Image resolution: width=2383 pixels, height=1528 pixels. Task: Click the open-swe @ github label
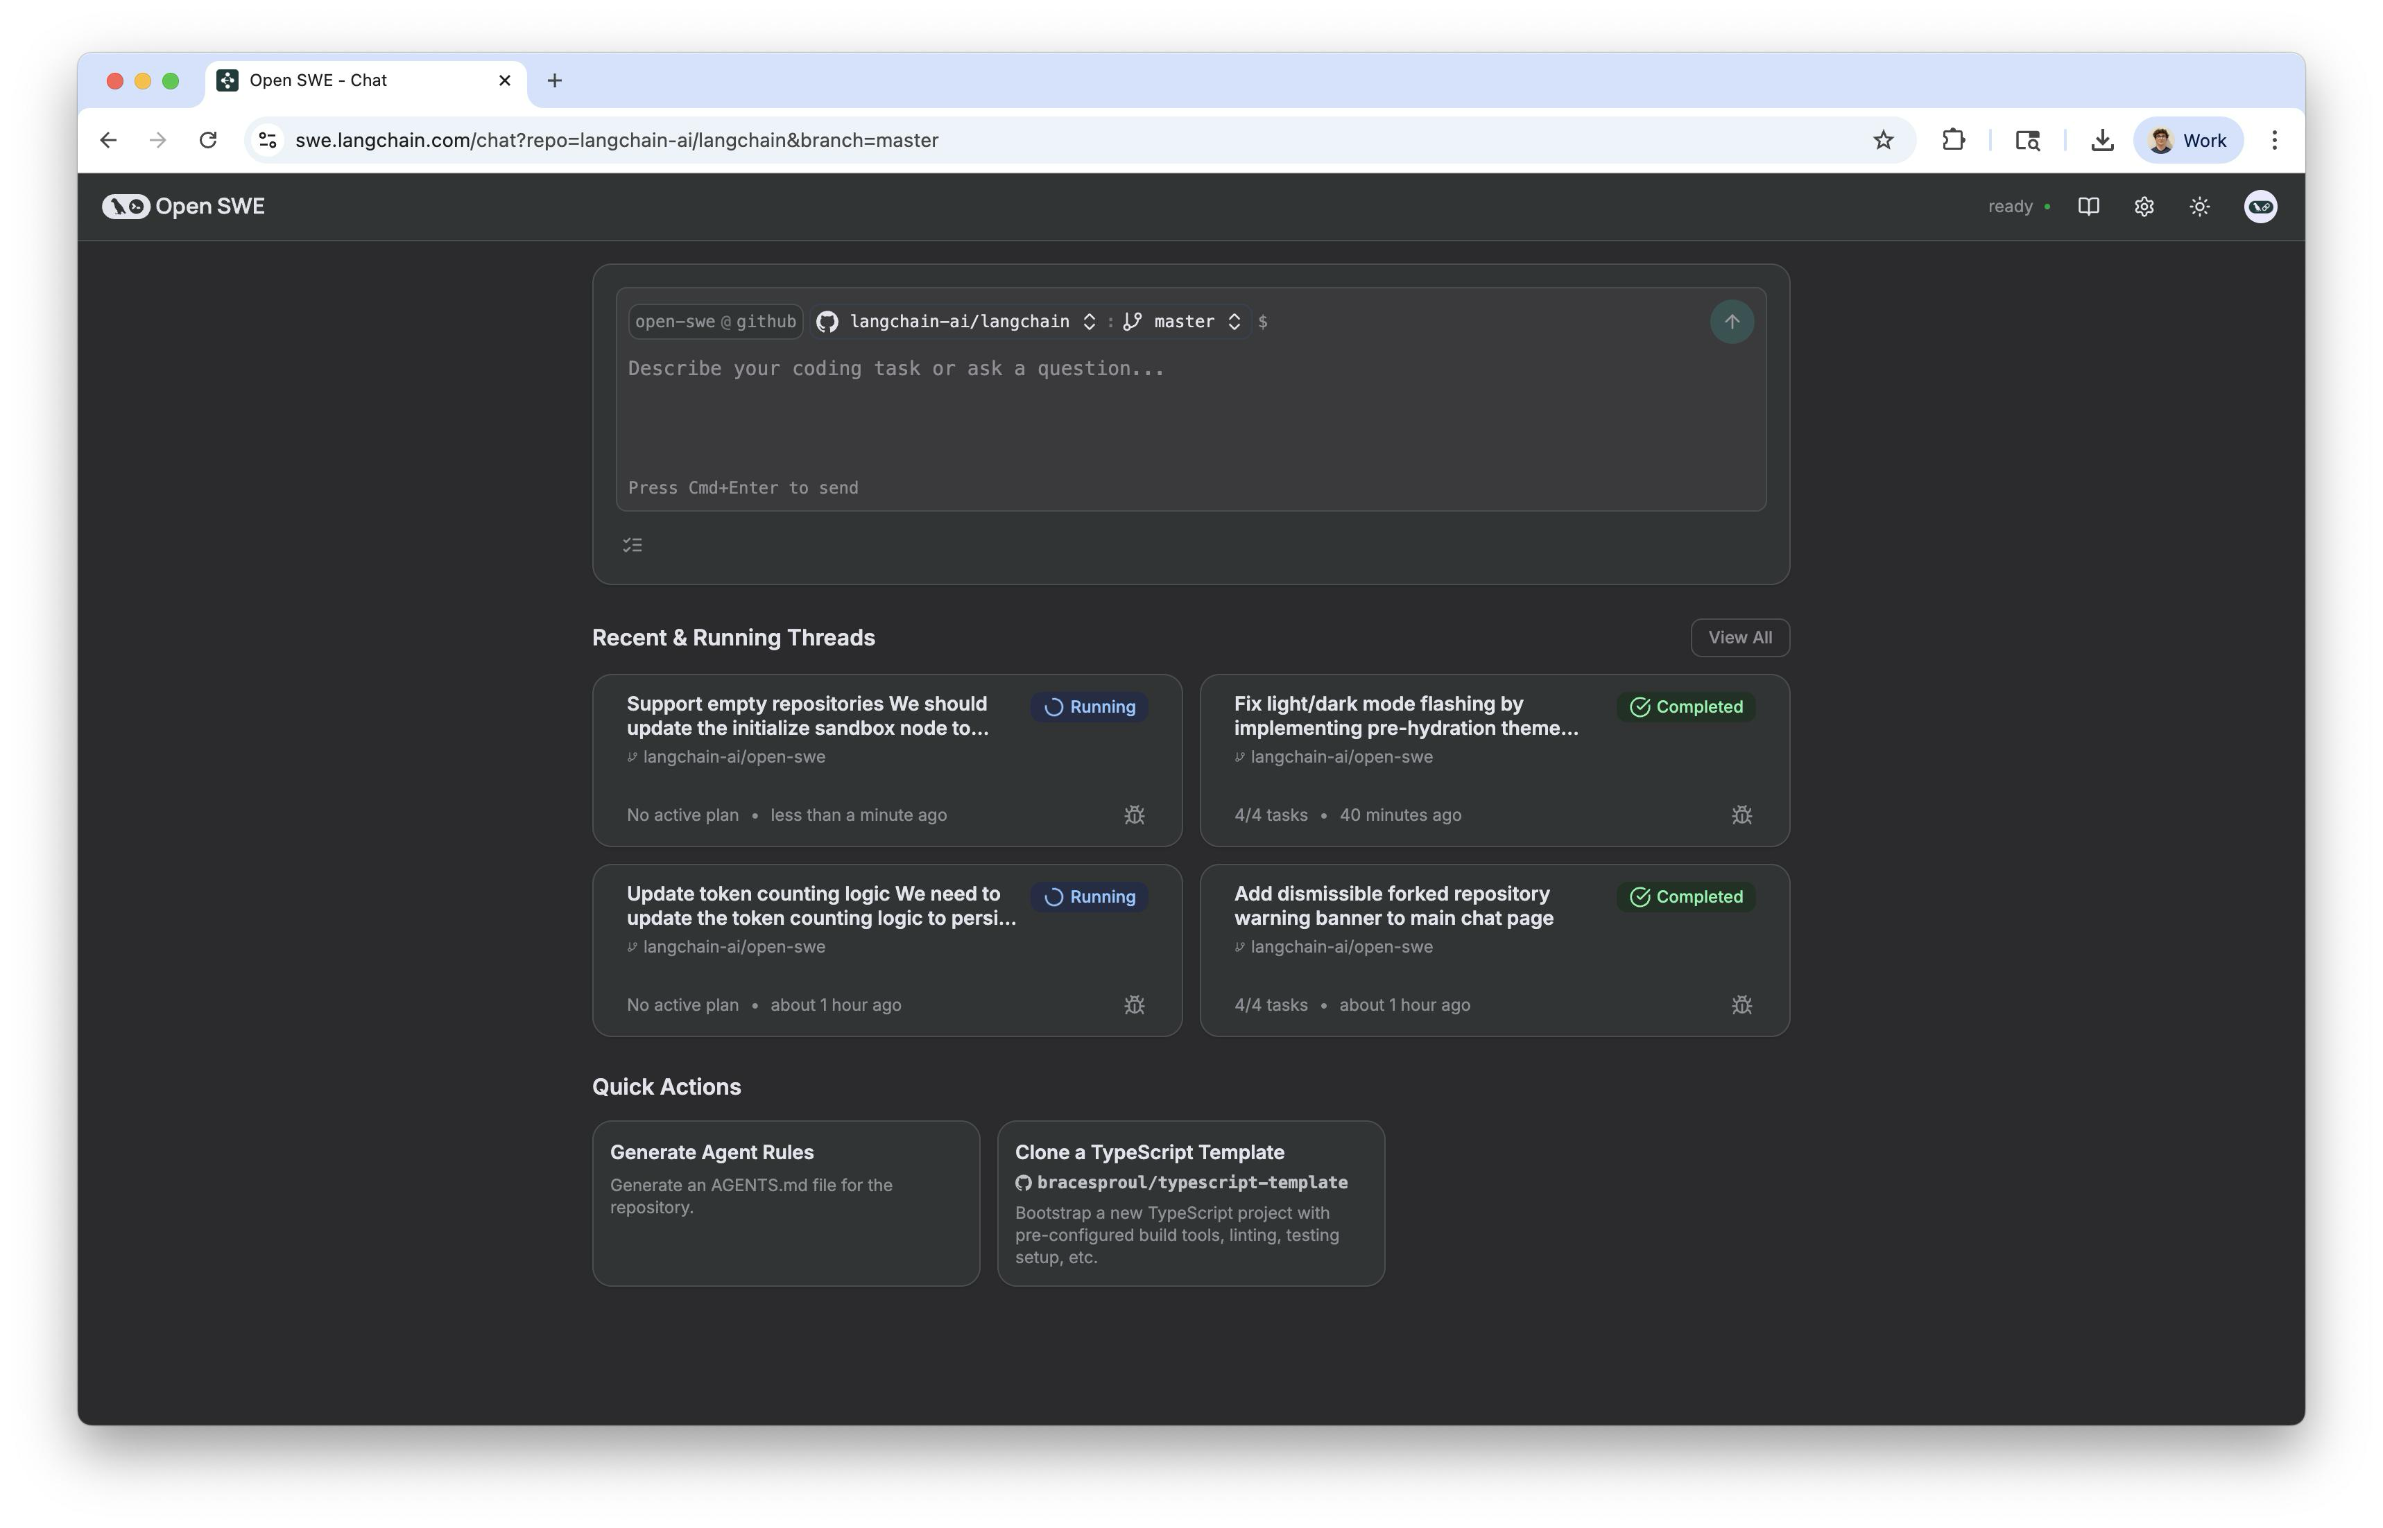pos(716,322)
